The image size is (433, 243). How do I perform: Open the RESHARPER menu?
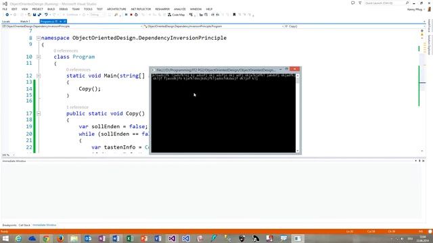(x=162, y=9)
